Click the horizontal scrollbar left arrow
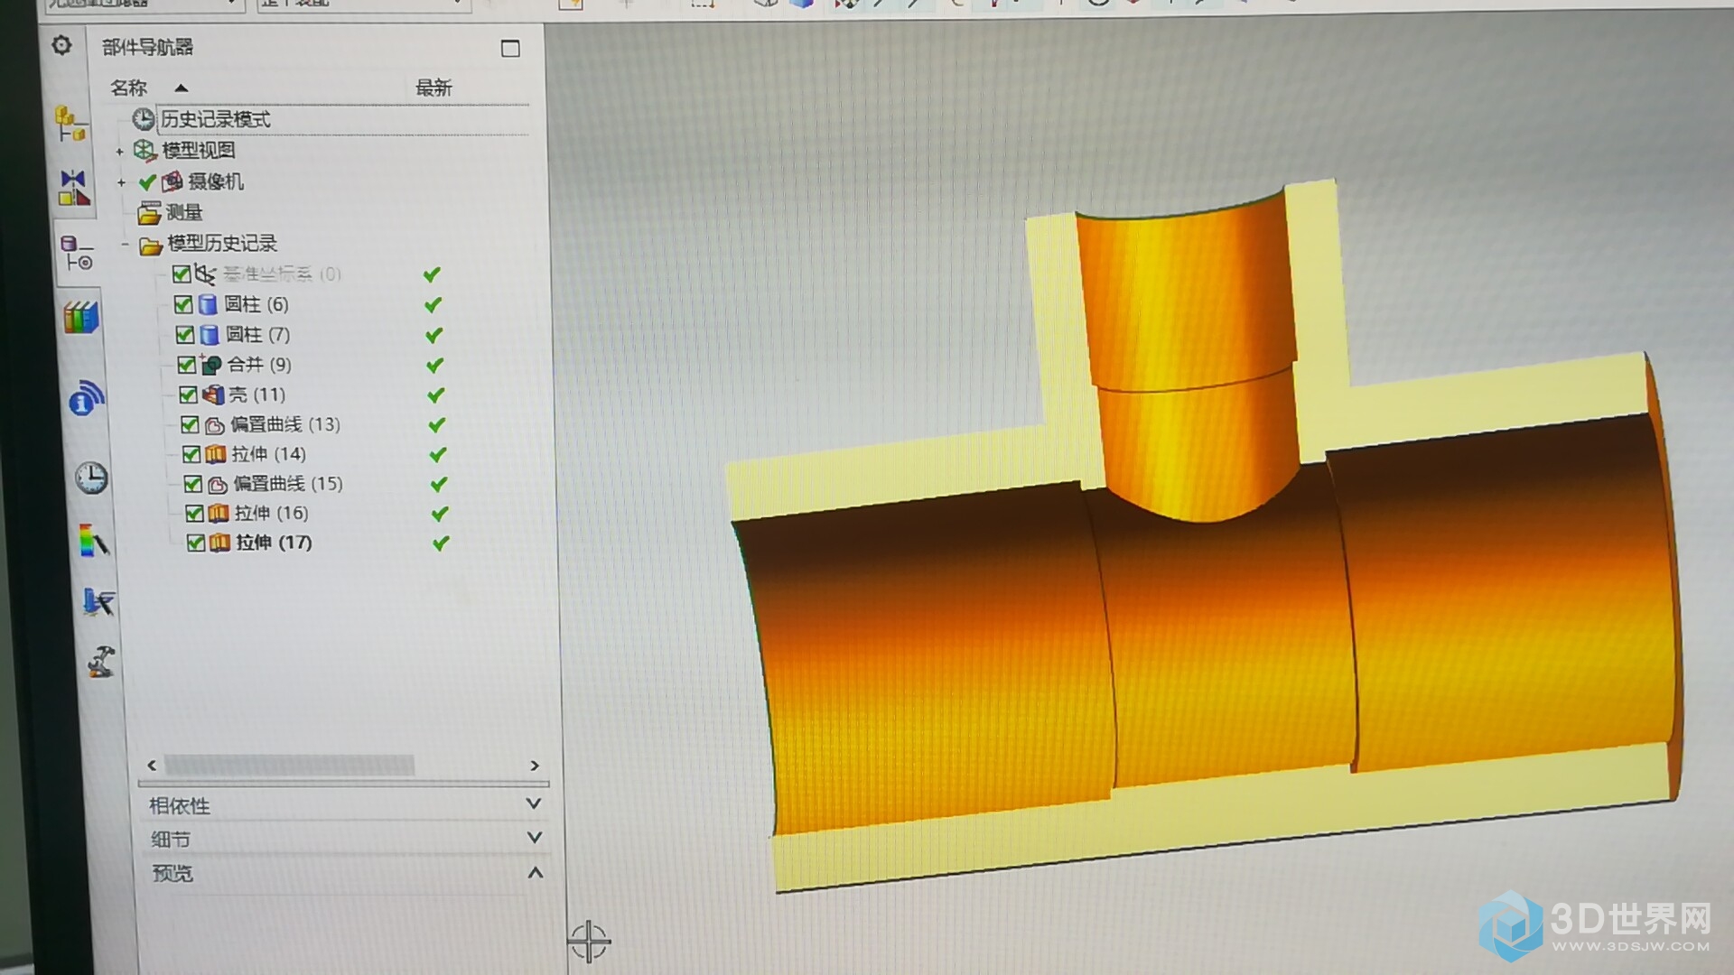The height and width of the screenshot is (975, 1734). click(152, 766)
